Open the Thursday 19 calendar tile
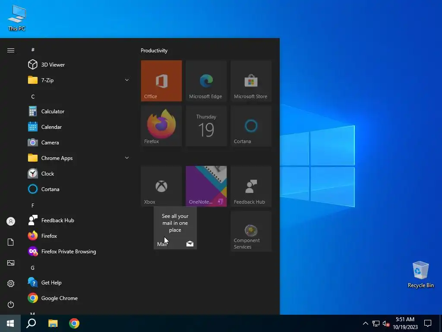442x332 pixels. click(206, 126)
